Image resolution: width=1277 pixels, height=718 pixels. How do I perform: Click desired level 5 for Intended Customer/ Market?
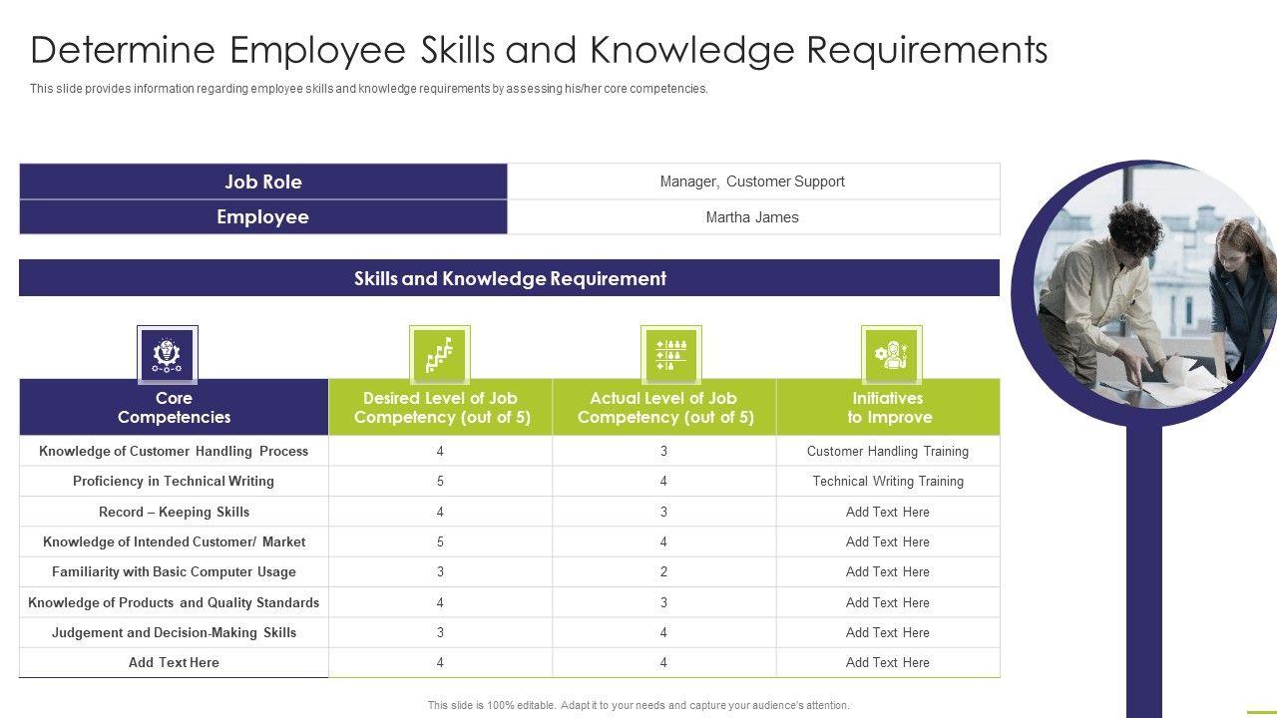(440, 541)
